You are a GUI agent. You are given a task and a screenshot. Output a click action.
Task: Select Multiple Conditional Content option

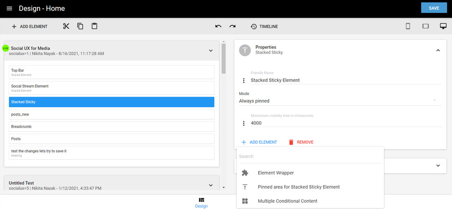pyautogui.click(x=287, y=201)
